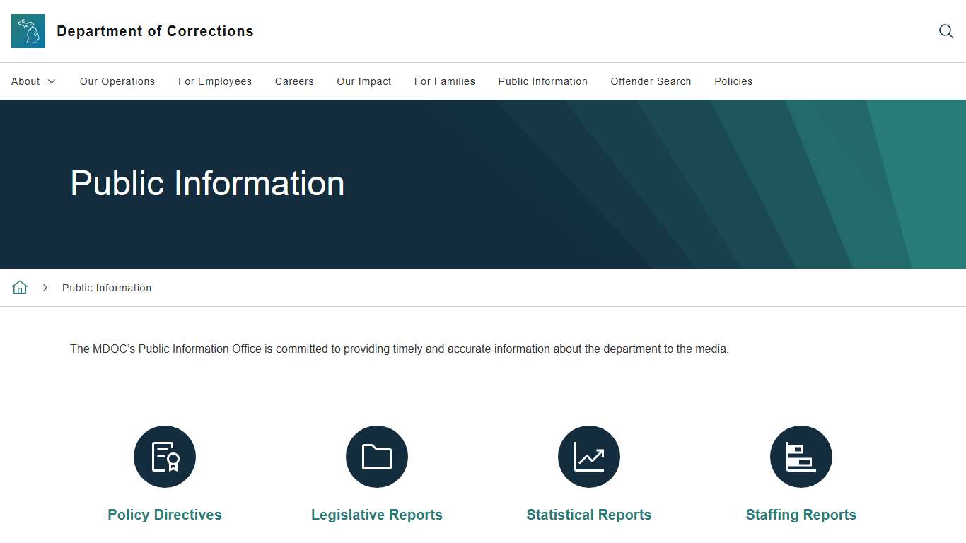This screenshot has height=543, width=966.
Task: Open the Our Impact menu
Action: [x=364, y=81]
